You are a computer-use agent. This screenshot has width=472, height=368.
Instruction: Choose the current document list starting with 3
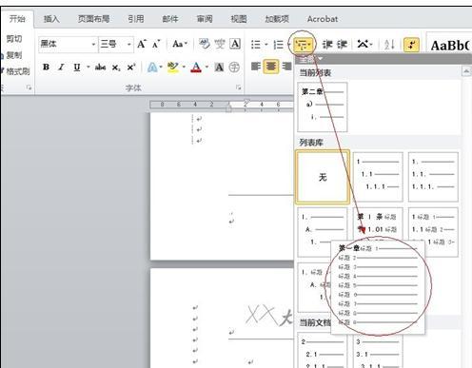coord(378,350)
